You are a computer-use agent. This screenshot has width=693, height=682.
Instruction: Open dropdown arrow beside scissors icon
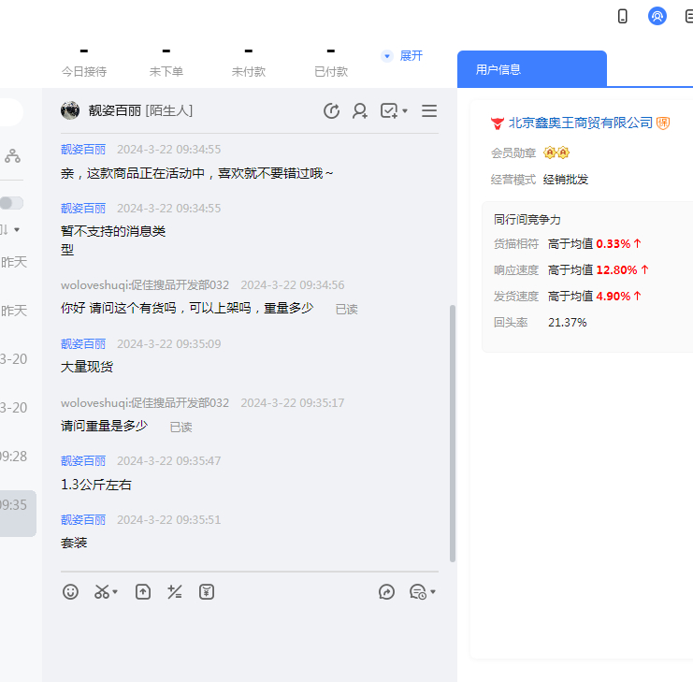point(115,592)
